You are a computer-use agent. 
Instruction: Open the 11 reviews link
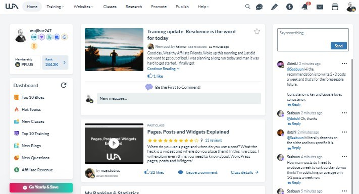point(214,140)
